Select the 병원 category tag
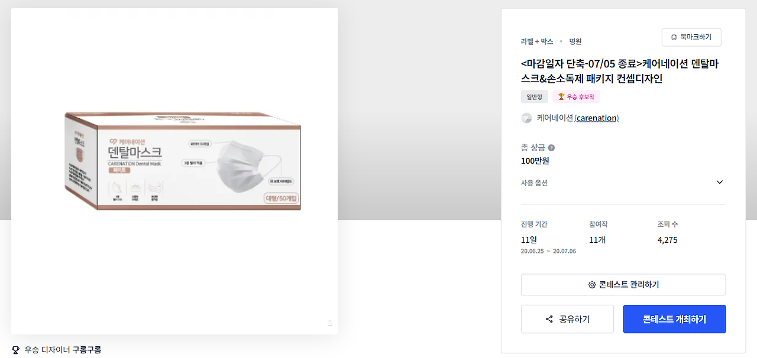The image size is (757, 358). (x=575, y=41)
